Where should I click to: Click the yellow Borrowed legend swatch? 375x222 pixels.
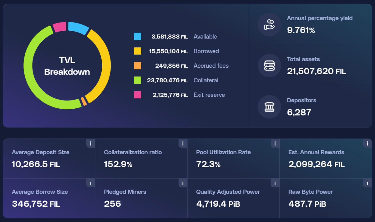click(x=137, y=51)
